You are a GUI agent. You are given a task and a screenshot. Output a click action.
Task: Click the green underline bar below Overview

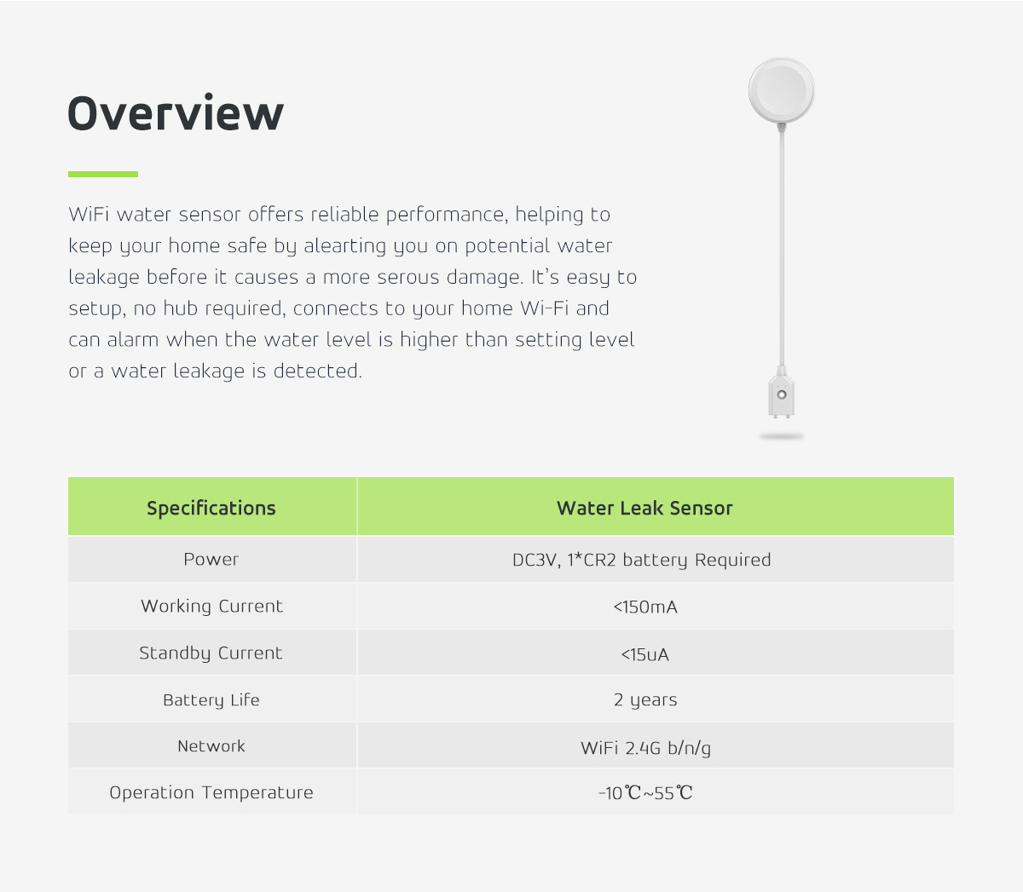point(103,174)
